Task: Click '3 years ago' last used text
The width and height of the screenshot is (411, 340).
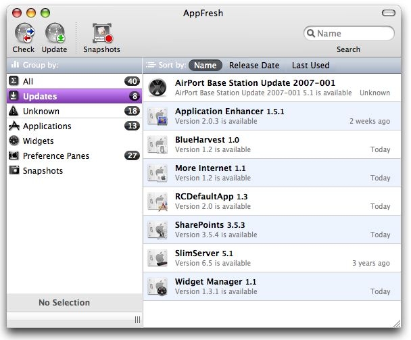Action: pyautogui.click(x=371, y=263)
